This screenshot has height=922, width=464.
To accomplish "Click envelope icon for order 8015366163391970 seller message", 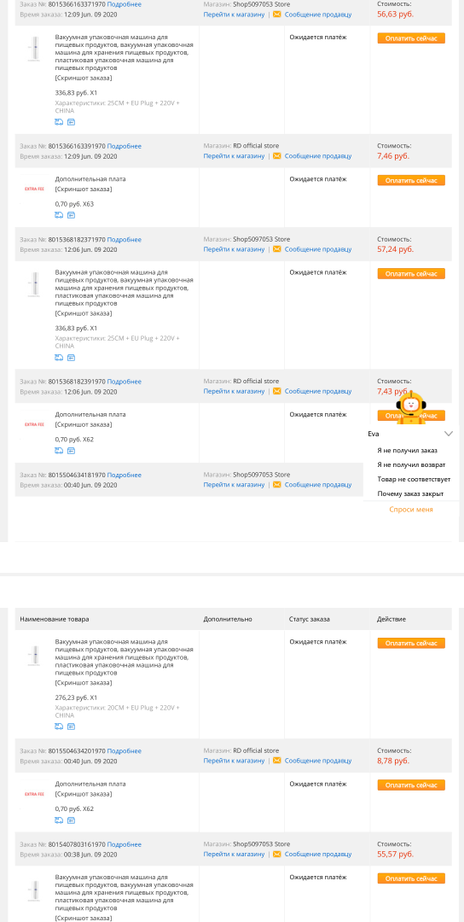I will tap(276, 156).
